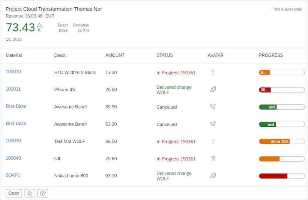The width and height of the screenshot is (308, 200).
Task: Click the 80 of 100 progress bar
Action: click(282, 142)
